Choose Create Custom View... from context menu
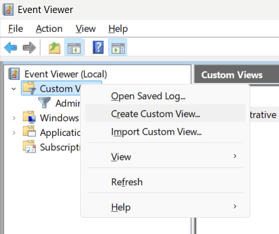 click(165, 113)
